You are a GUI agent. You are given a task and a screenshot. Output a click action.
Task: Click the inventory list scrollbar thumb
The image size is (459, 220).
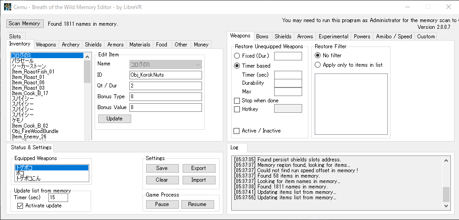[87, 72]
